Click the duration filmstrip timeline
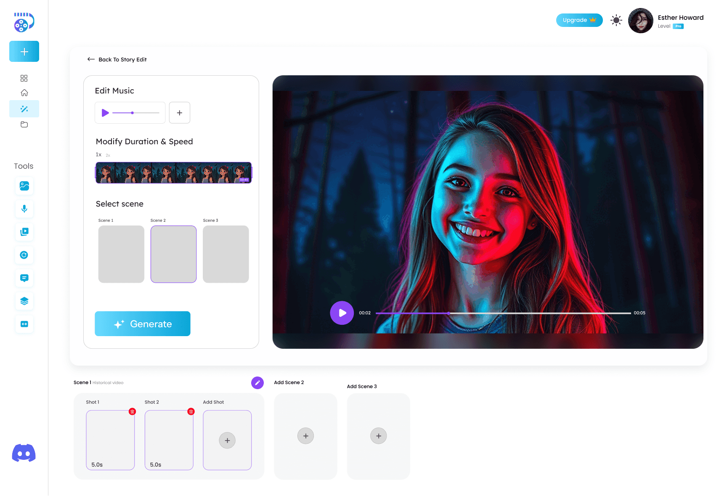The width and height of the screenshot is (727, 496). (x=174, y=173)
